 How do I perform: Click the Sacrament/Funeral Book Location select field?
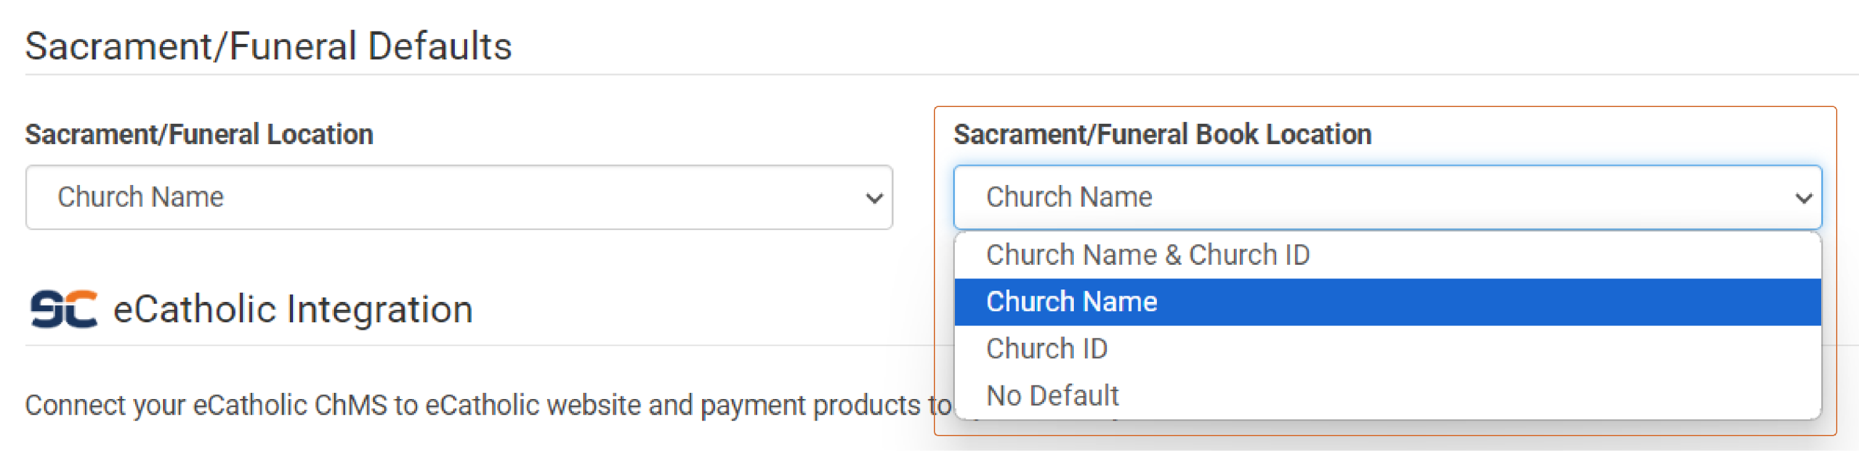coord(1387,197)
